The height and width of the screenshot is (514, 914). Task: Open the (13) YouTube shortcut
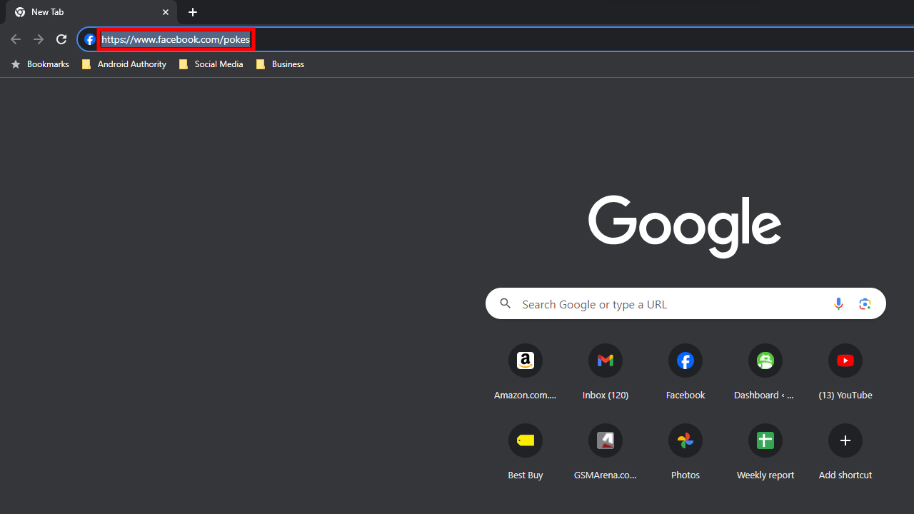point(845,373)
